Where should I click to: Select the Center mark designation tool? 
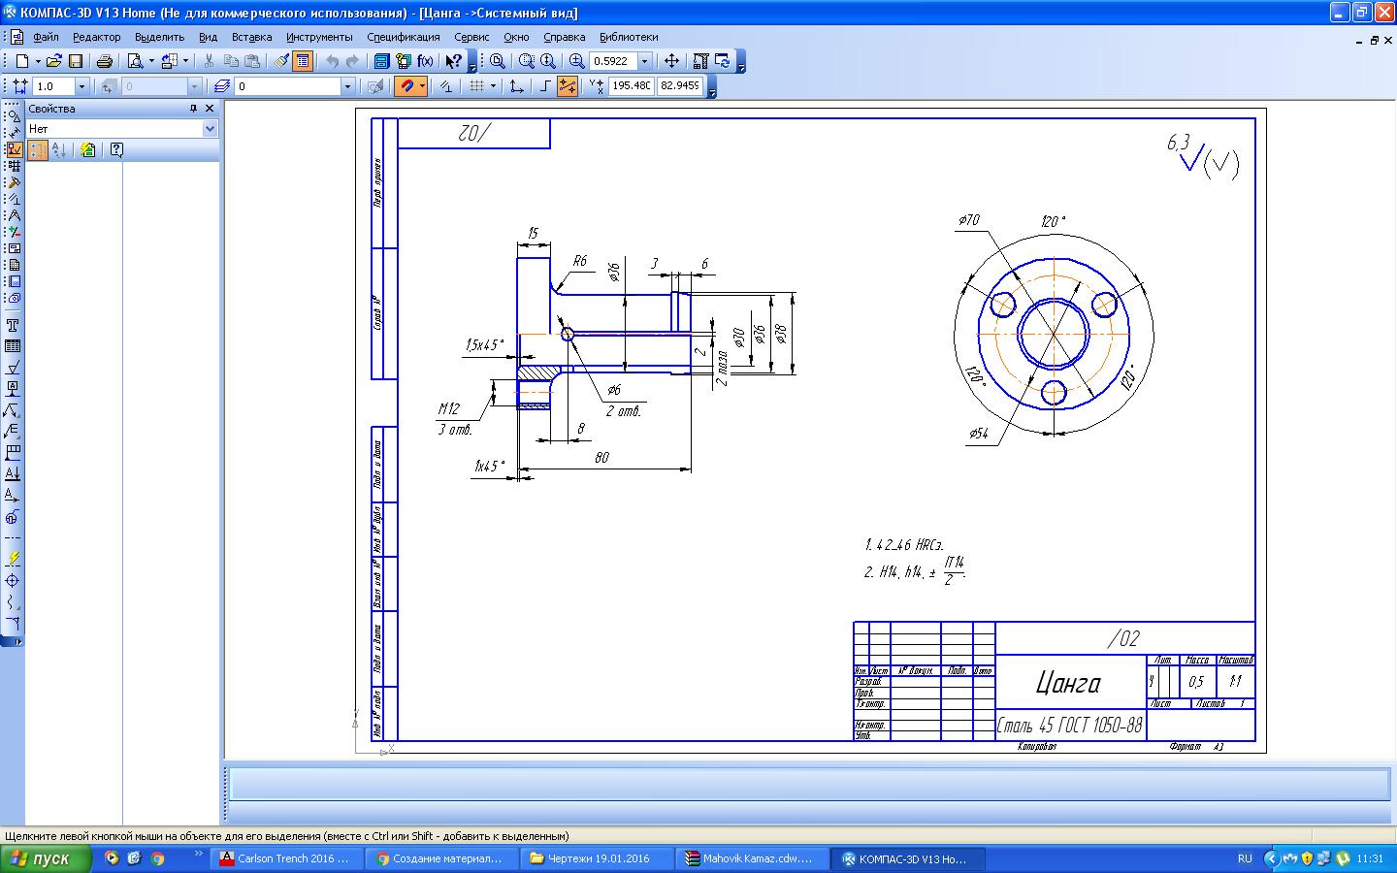13,580
